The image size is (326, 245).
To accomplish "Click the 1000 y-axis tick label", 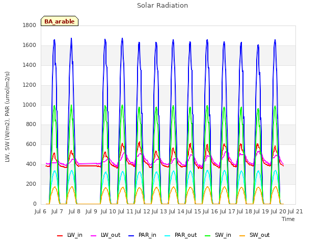I will 30,105.
